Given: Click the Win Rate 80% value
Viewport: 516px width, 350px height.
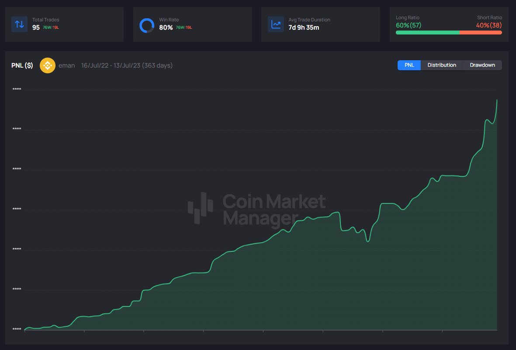Looking at the screenshot, I should (x=166, y=27).
